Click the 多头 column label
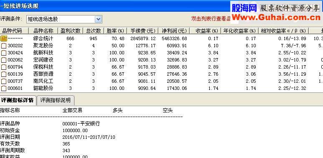This screenshot has height=158, width=323. pos(117,110)
